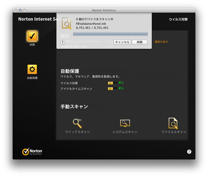
Task: Start ファイルスキャン file scan
Action: pos(173,126)
